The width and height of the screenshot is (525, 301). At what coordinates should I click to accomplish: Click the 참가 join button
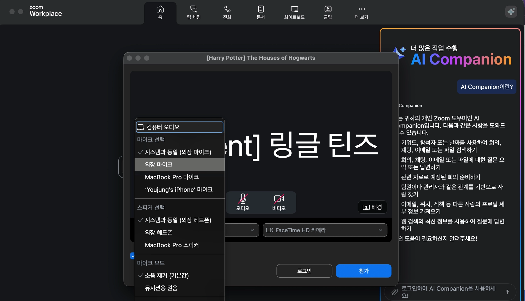point(364,271)
